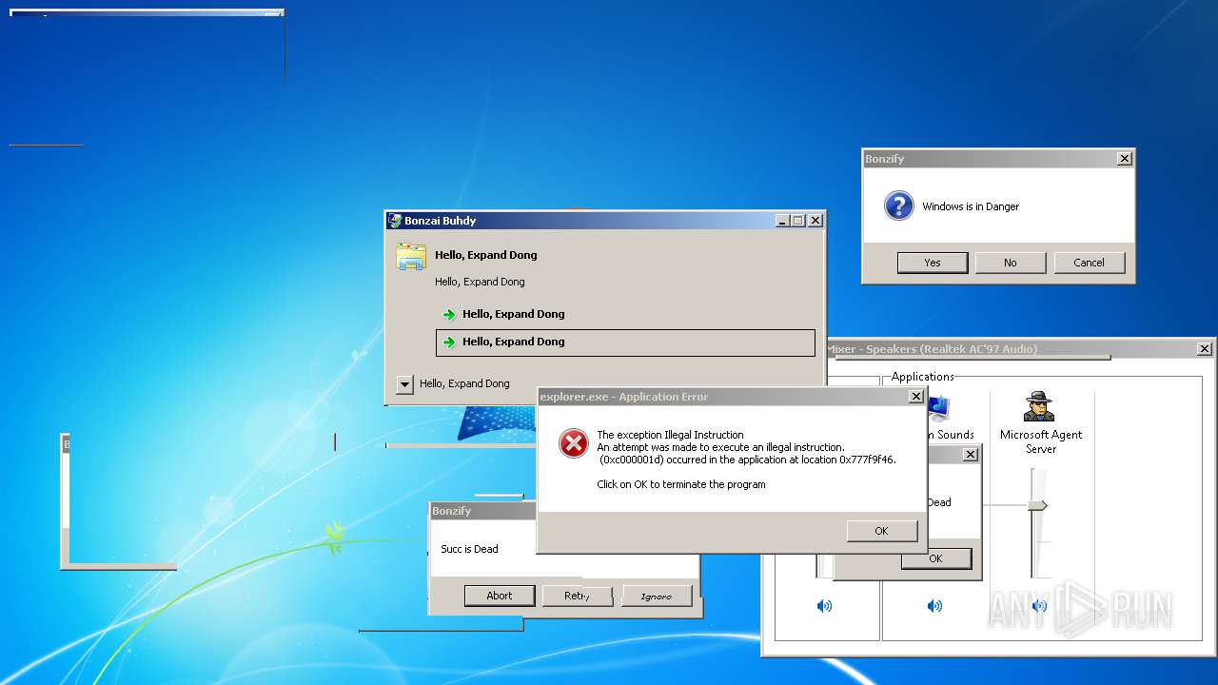
Task: Click the Microsoft Agent Server agent icon in mixer
Action: coord(1039,406)
